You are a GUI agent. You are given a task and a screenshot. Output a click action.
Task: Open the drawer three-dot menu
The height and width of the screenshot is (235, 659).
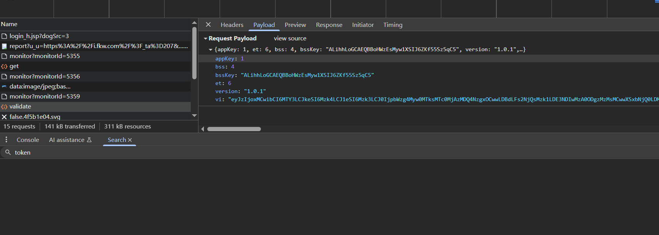(x=6, y=140)
